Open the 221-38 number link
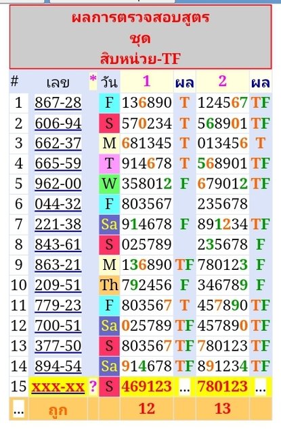The image size is (281, 434). [58, 224]
